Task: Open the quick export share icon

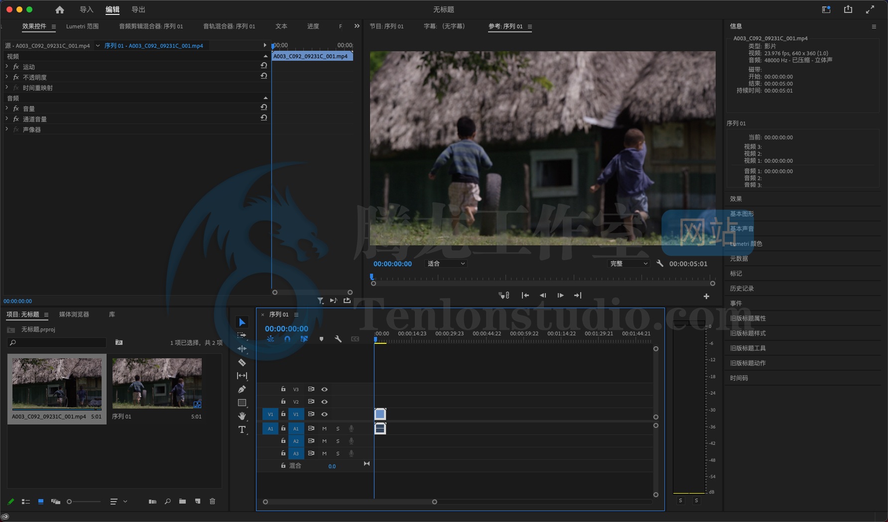Action: click(848, 9)
